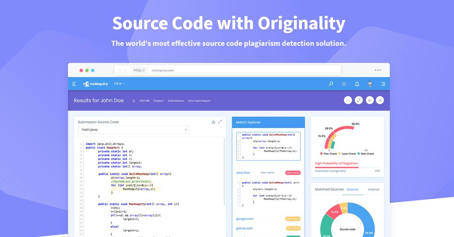Image resolution: width=454 pixels, height=237 pixels.
Task: Open the search in the codequiry navbar
Action: [x=331, y=84]
